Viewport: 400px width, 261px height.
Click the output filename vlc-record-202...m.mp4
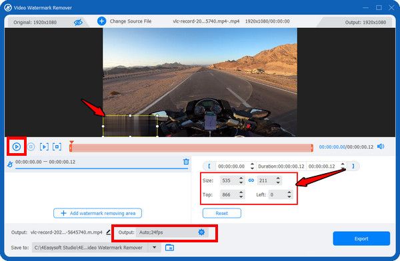click(66, 232)
